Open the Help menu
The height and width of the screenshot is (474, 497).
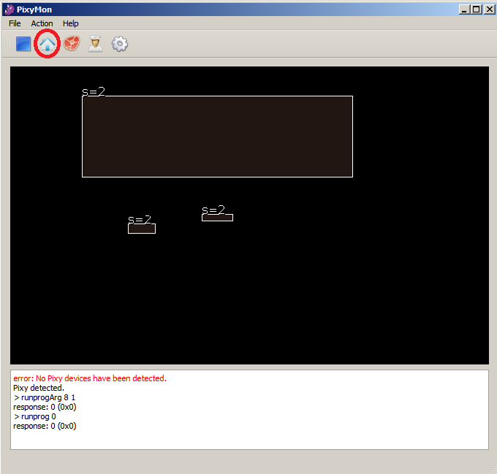pyautogui.click(x=70, y=23)
